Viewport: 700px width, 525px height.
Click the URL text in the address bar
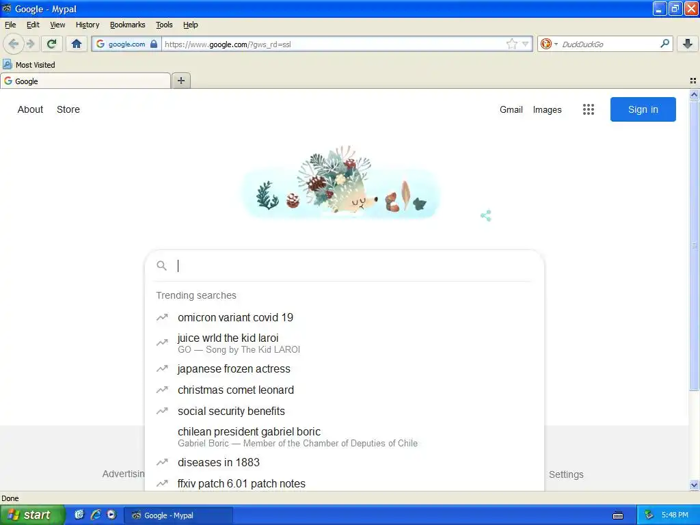[228, 44]
